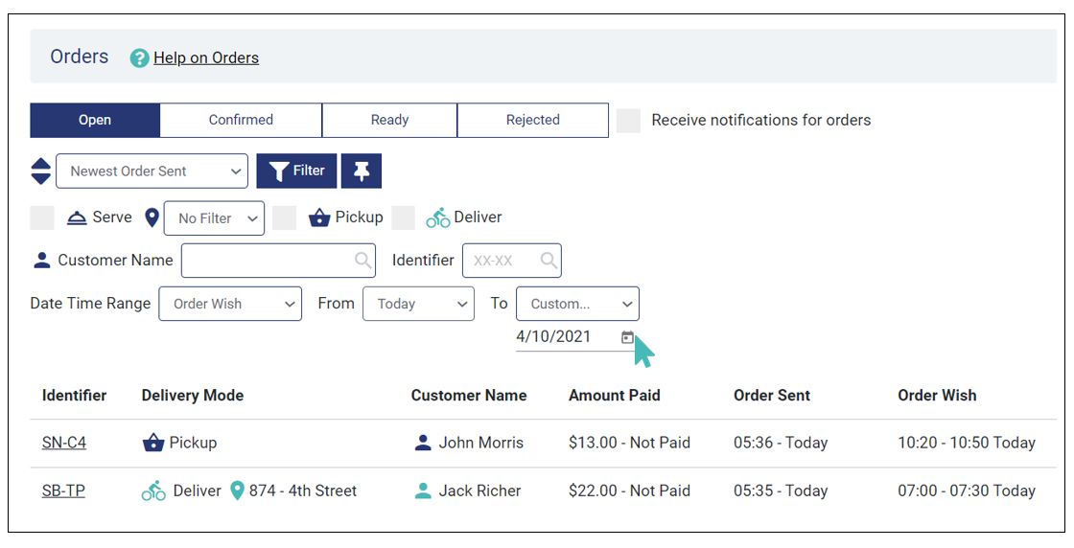Switch to the Open orders tab
The width and height of the screenshot is (1074, 548).
pos(95,121)
